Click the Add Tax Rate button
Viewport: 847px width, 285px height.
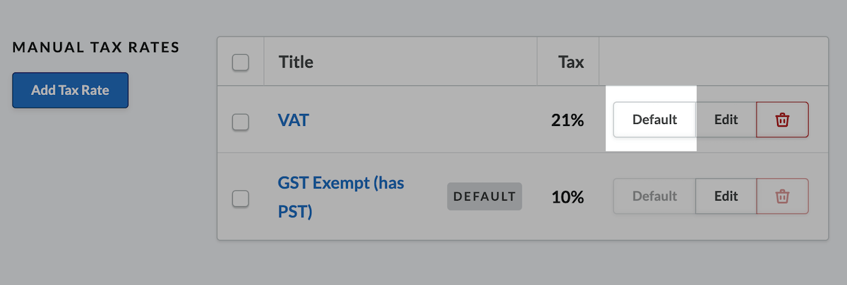70,90
